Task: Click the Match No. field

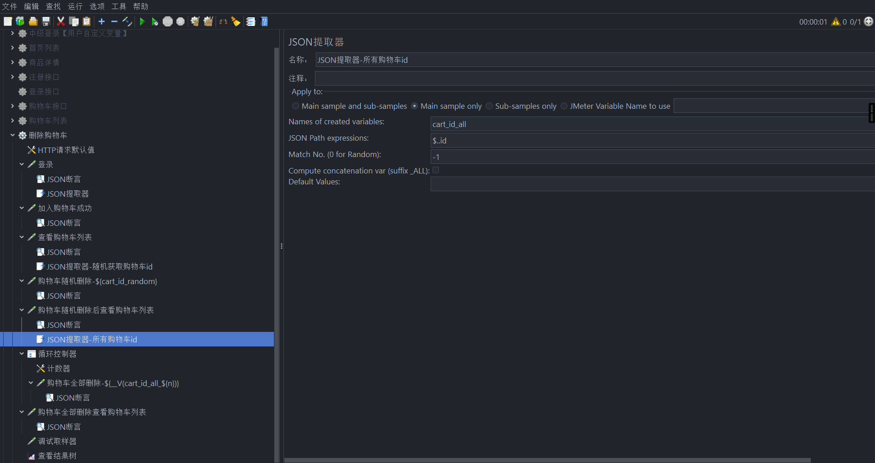Action: coord(653,157)
